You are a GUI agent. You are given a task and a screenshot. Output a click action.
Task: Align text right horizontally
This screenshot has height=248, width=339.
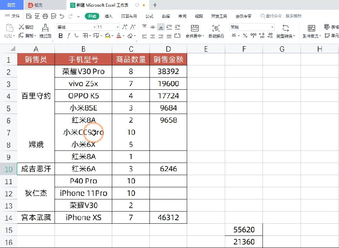point(161,36)
